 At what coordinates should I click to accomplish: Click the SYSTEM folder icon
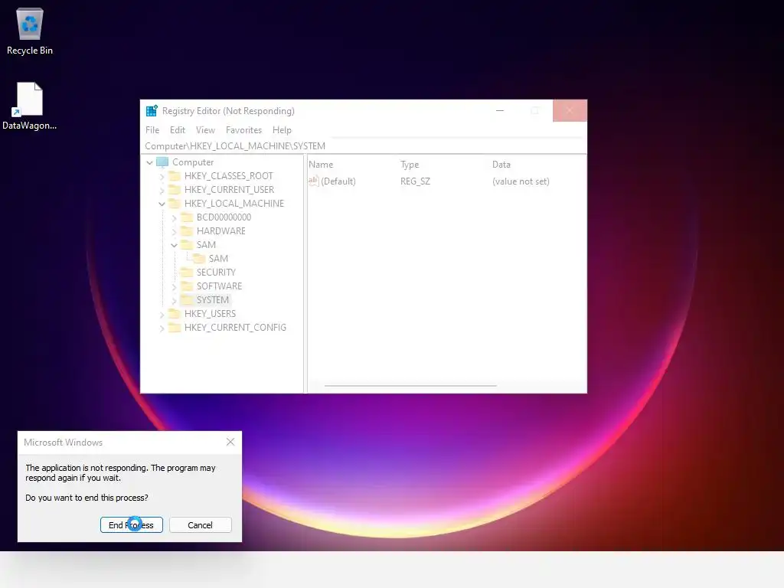tap(187, 300)
